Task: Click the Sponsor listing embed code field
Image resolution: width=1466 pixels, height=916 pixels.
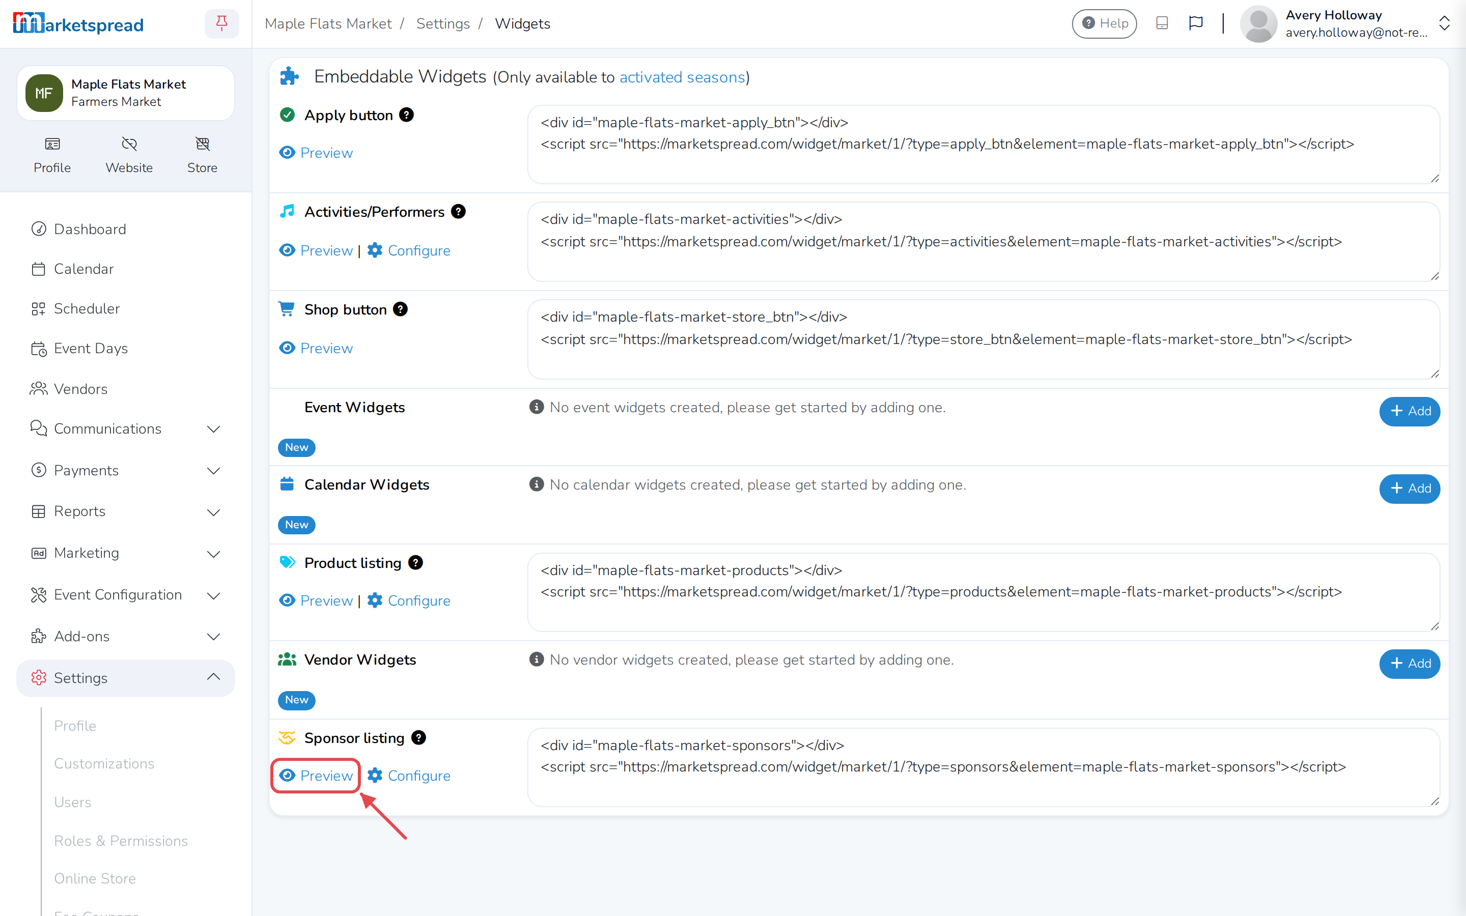Action: pos(984,767)
